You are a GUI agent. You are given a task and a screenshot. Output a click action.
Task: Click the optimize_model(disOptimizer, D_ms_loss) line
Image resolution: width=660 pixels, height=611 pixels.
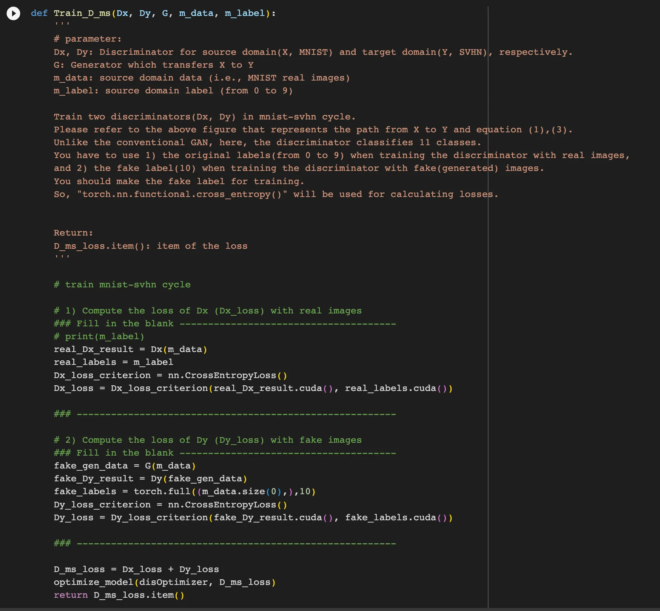coord(165,582)
